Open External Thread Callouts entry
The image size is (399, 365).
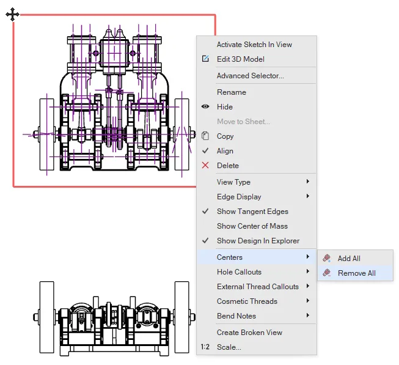click(257, 287)
